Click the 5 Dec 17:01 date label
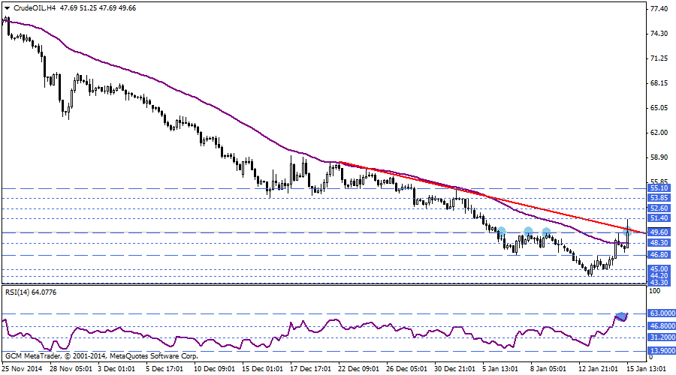Image resolution: width=676 pixels, height=375 pixels. point(164,369)
